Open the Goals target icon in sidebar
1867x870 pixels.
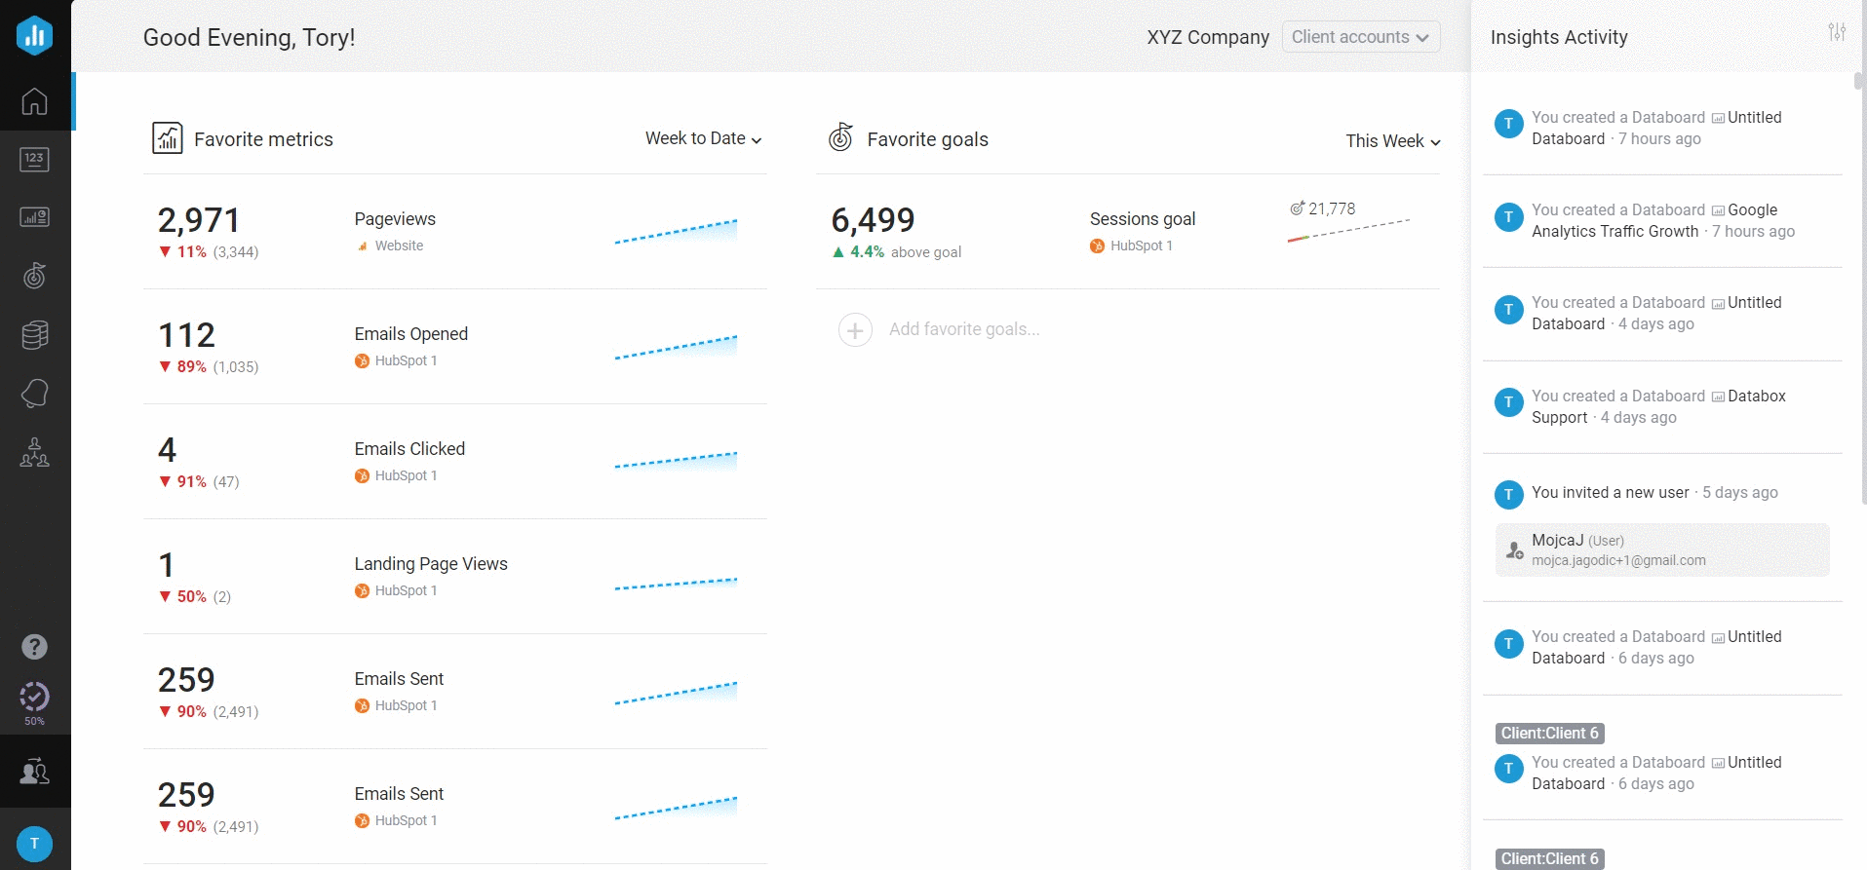(34, 276)
